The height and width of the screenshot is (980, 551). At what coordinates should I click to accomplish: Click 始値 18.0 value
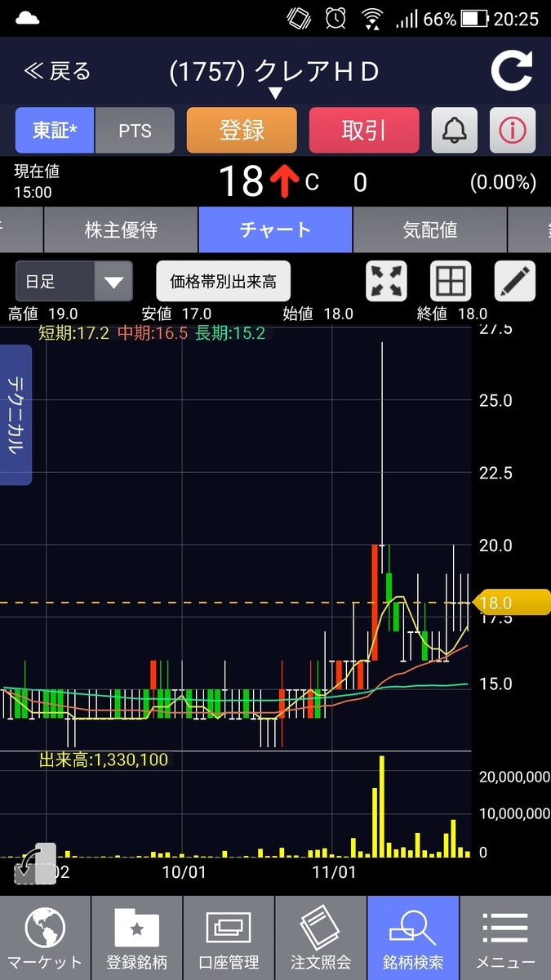click(318, 314)
